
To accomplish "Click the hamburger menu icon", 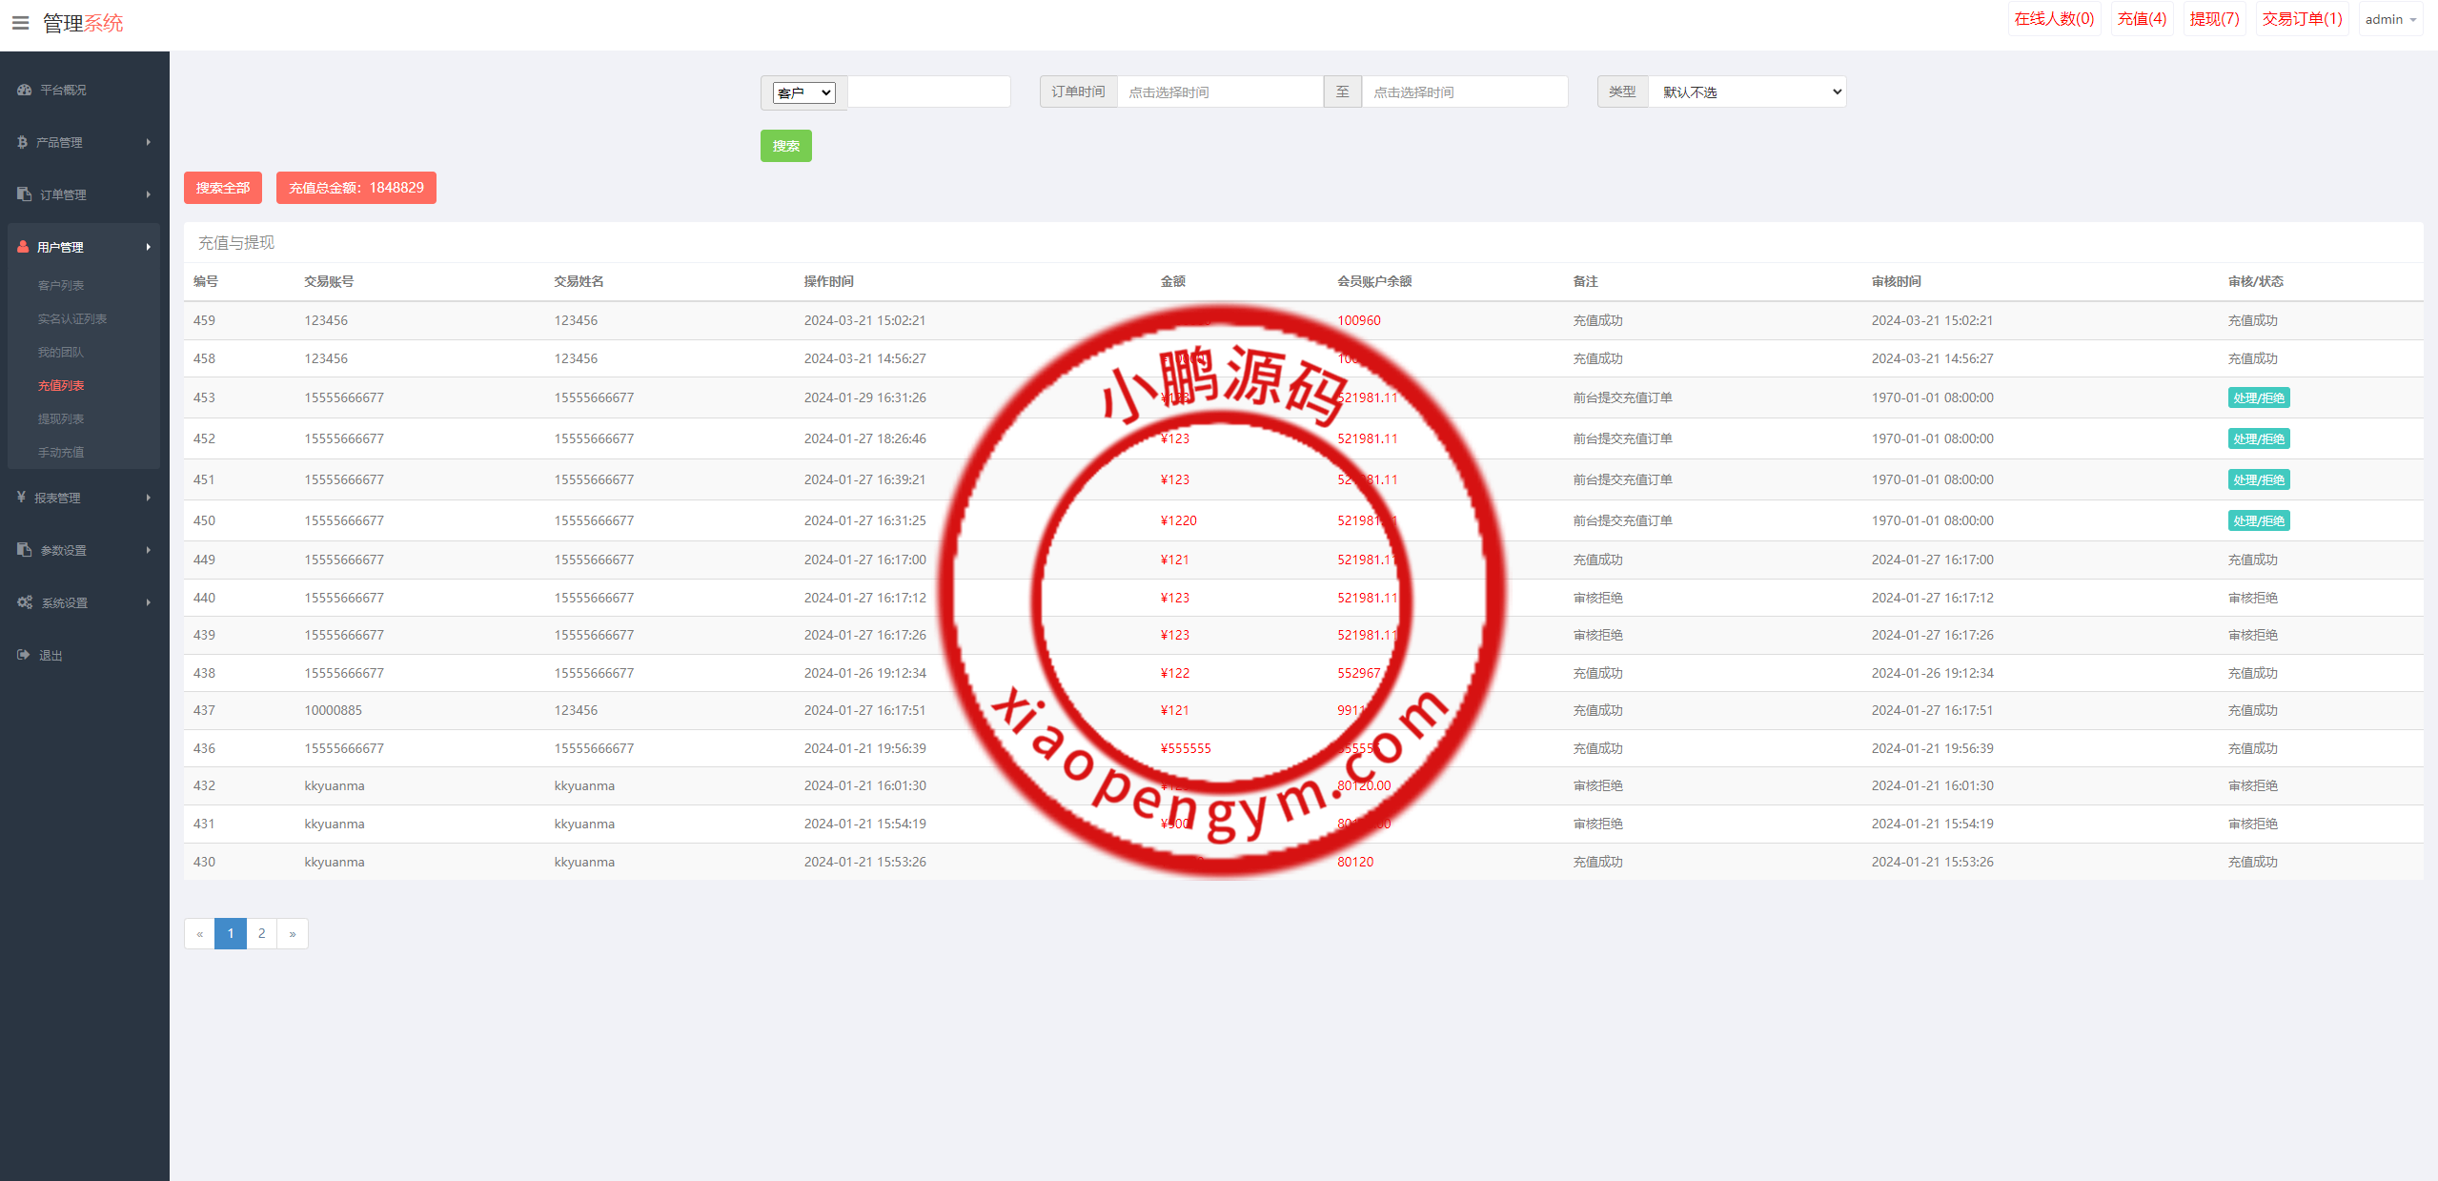I will tap(20, 23).
